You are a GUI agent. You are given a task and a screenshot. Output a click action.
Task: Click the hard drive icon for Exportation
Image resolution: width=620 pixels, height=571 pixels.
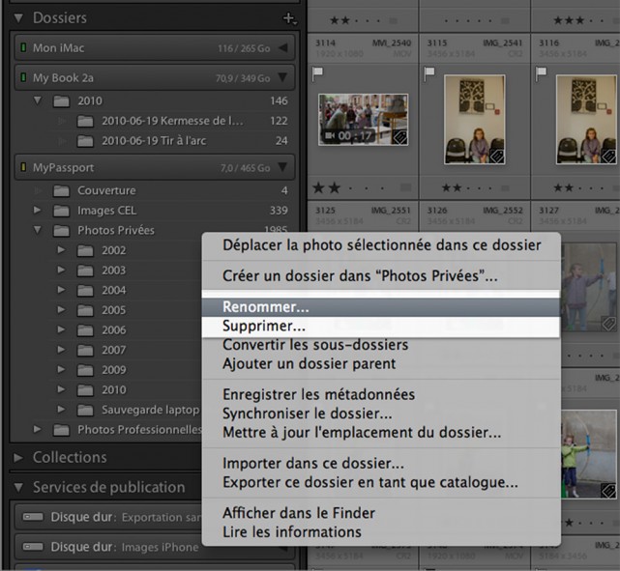tap(33, 517)
